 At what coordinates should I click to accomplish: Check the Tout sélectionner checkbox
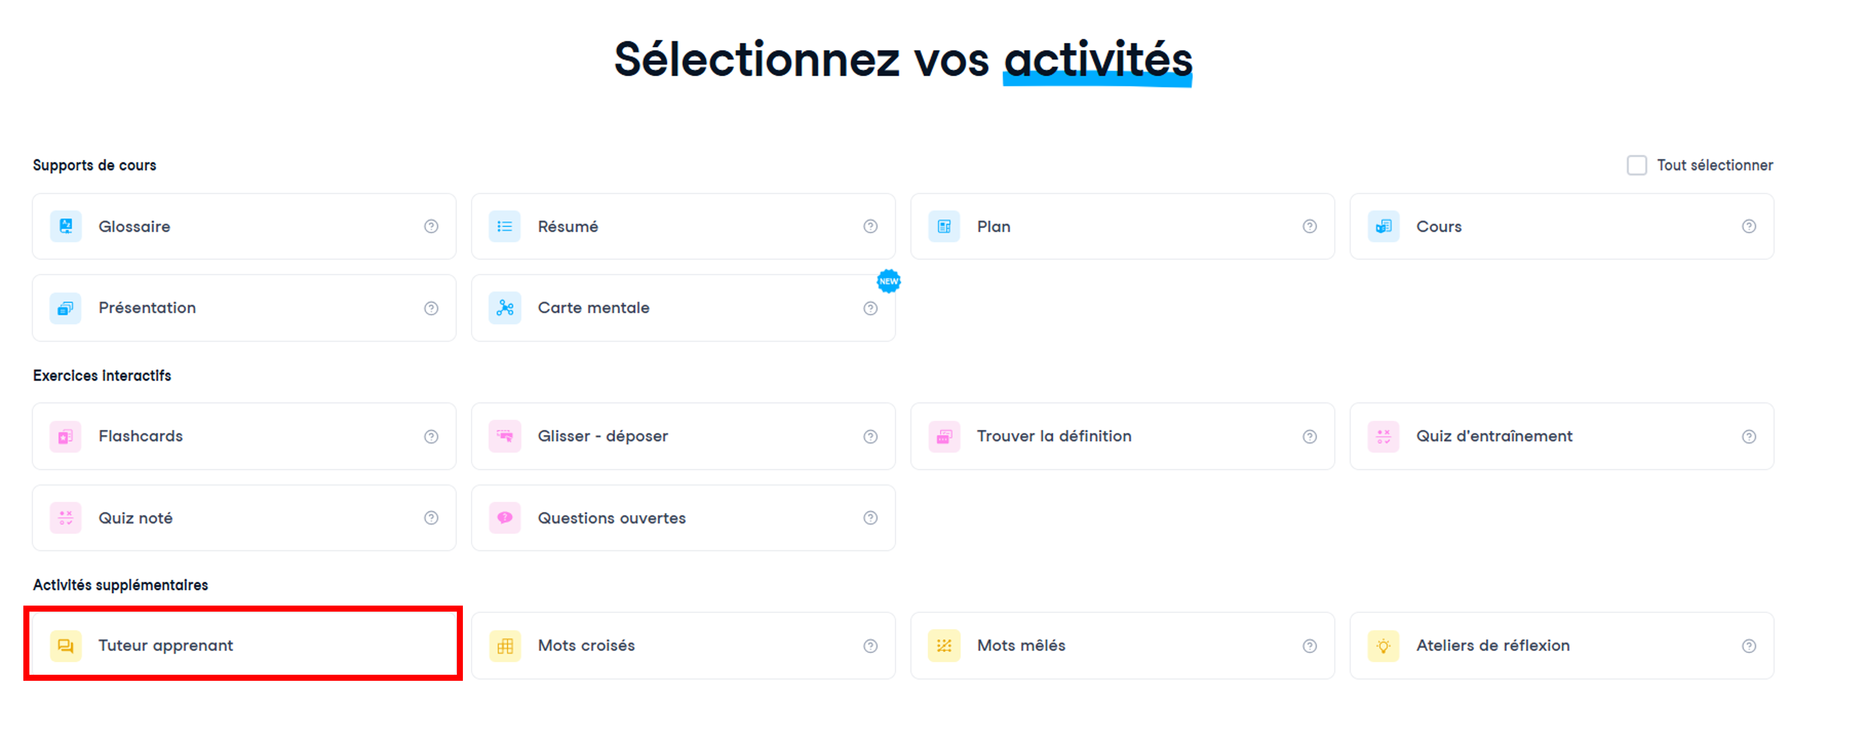[x=1636, y=166]
